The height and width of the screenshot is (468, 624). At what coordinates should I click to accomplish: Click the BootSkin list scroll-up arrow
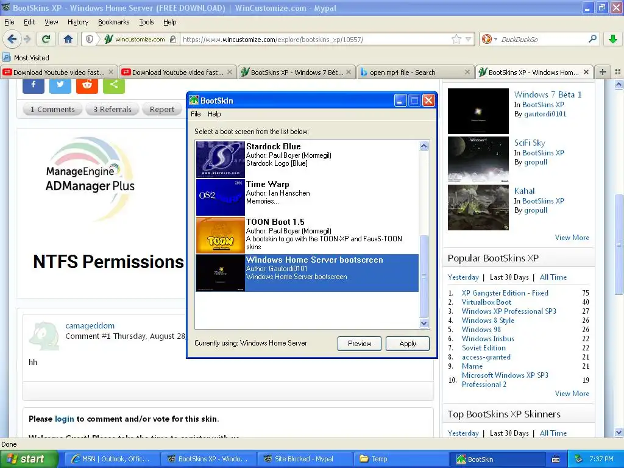click(424, 146)
